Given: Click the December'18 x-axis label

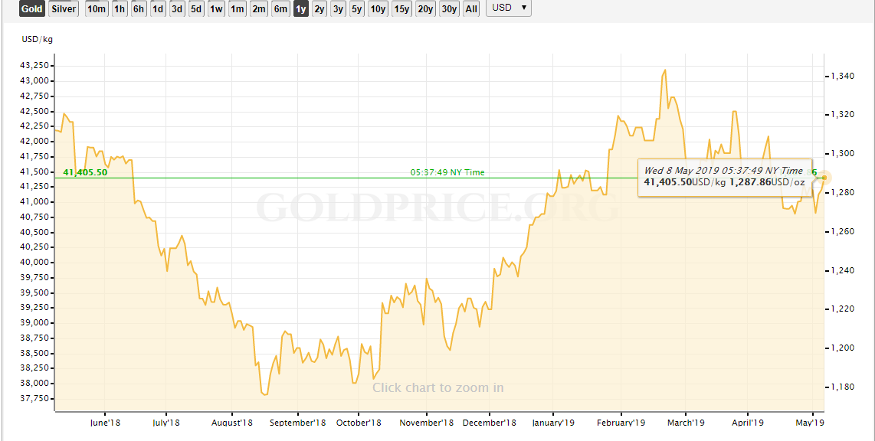Looking at the screenshot, I should (x=490, y=423).
